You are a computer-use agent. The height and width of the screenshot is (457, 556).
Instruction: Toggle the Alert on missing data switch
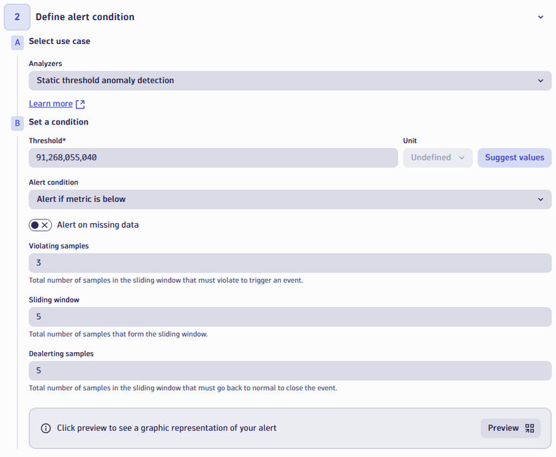[40, 225]
